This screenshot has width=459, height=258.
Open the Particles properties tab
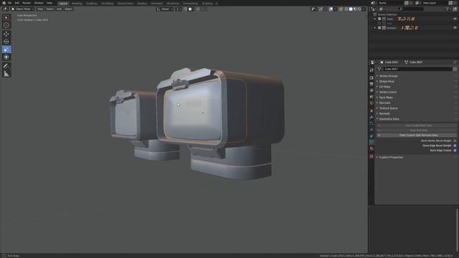coord(372,123)
